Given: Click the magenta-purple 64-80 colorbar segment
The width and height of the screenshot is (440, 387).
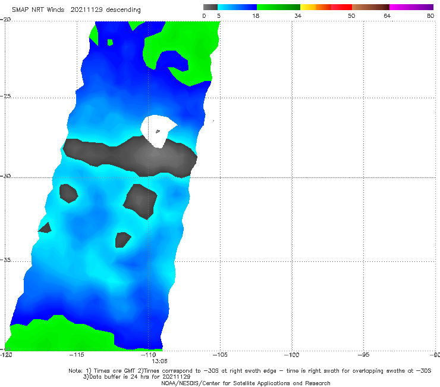Looking at the screenshot, I should (411, 7).
